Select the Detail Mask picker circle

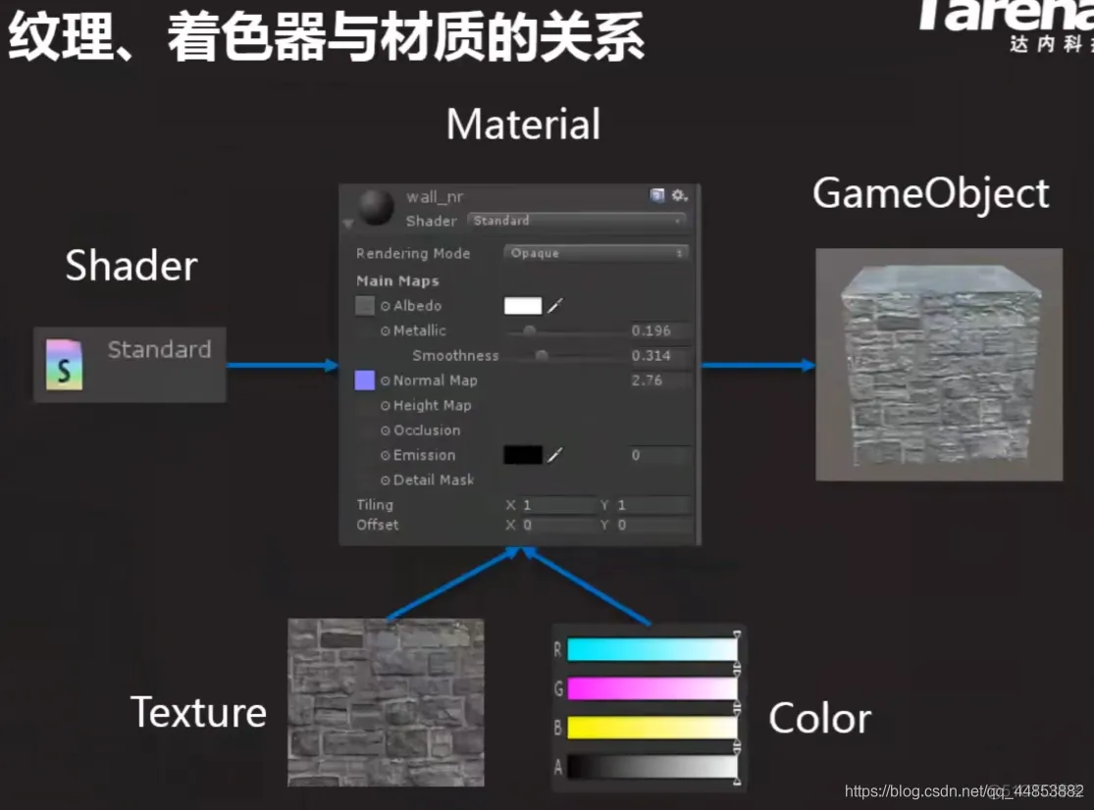point(386,481)
